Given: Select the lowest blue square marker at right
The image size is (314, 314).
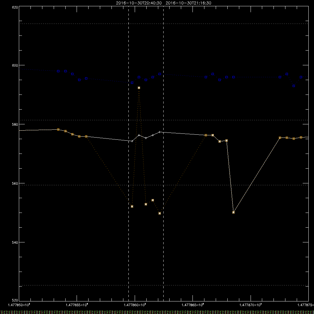Looking at the screenshot, I should tap(294, 86).
